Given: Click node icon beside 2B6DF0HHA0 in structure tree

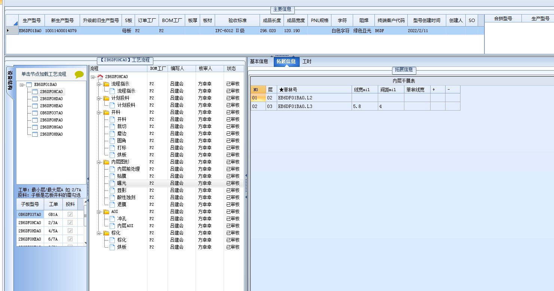Looking at the screenshot, I should [35, 134].
